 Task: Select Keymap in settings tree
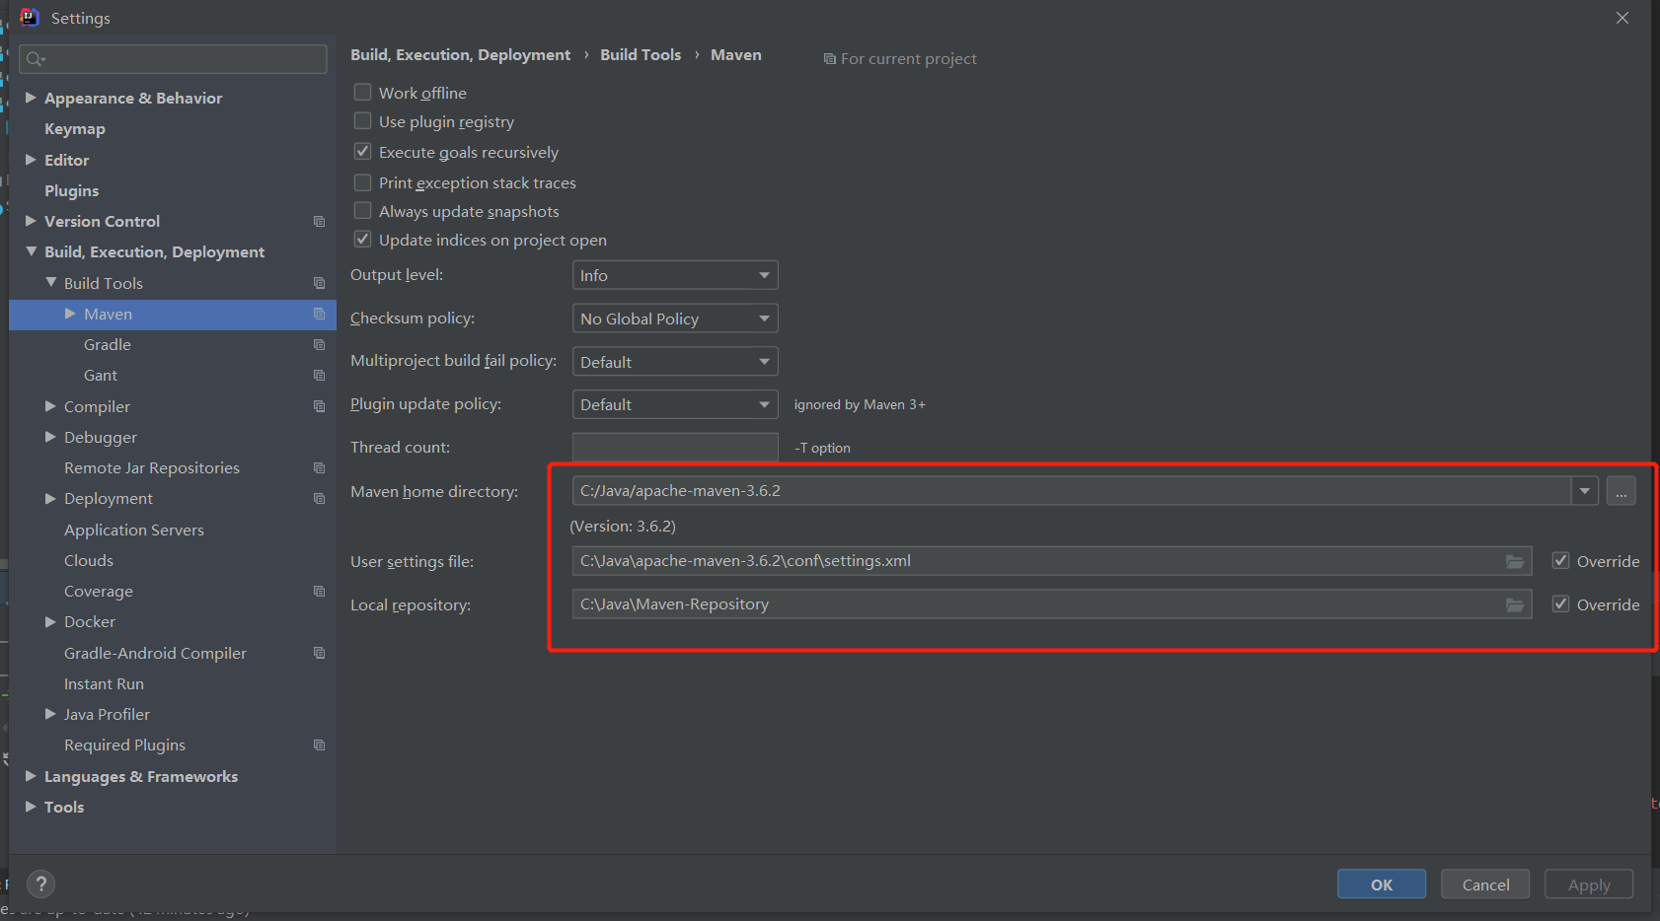click(75, 129)
